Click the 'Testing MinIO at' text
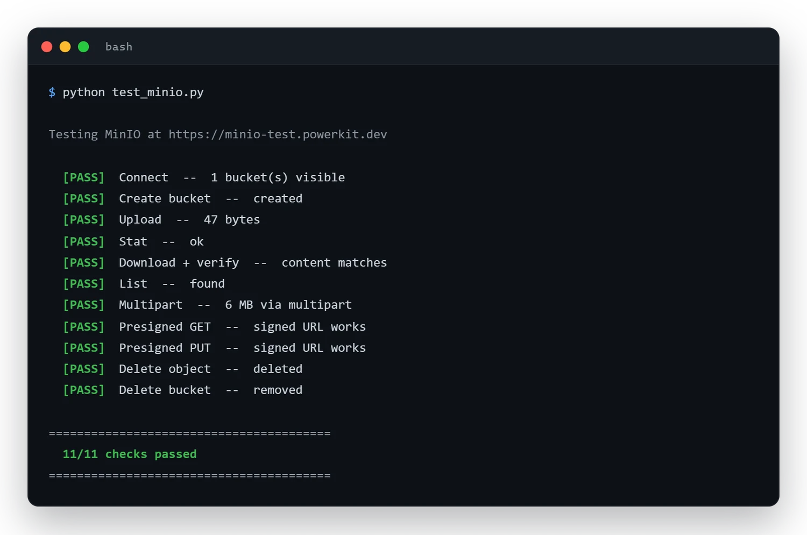The height and width of the screenshot is (535, 807). 105,134
